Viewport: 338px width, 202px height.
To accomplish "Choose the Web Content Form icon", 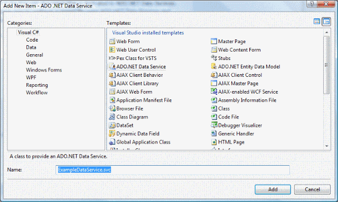I will click(x=214, y=49).
